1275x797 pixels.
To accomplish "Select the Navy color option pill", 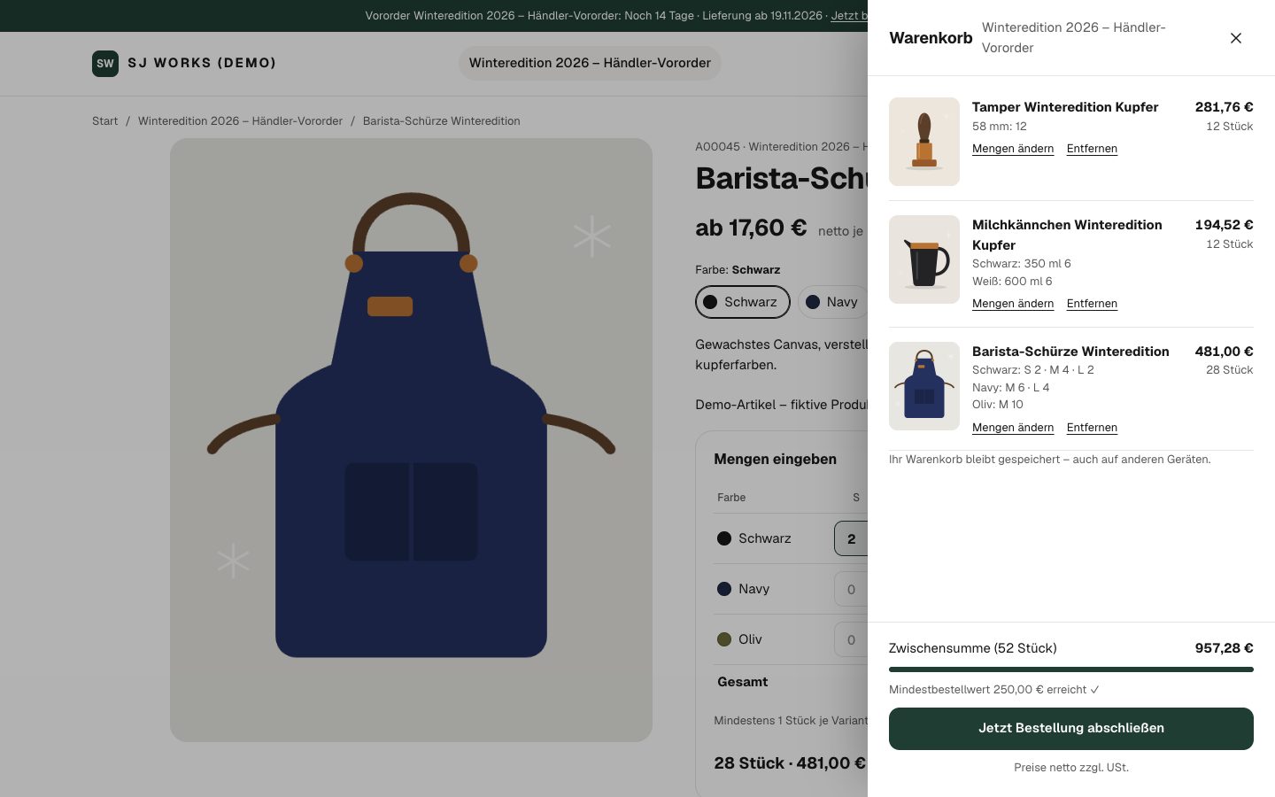I will [x=832, y=302].
